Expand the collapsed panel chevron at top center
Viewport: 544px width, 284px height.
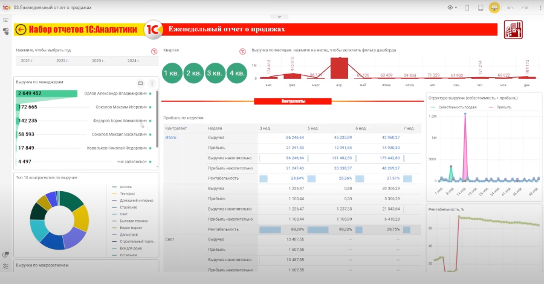click(279, 17)
